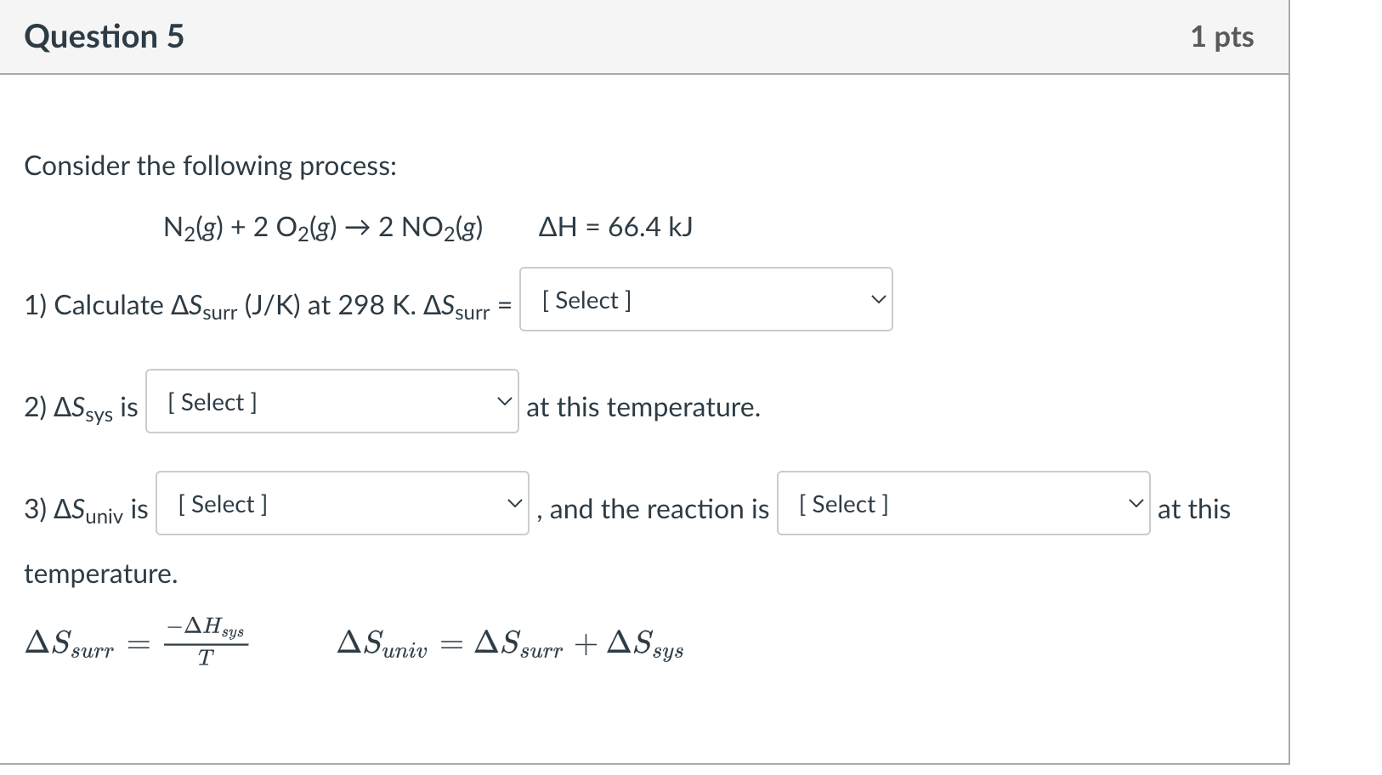Click 'at this temperature.' after ΔSsys dropdown
The width and height of the screenshot is (1382, 775).
pyautogui.click(x=643, y=407)
